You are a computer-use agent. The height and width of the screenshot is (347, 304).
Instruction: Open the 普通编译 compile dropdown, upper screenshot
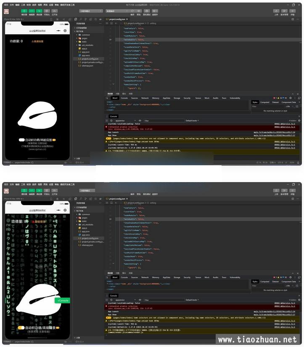click(x=117, y=11)
